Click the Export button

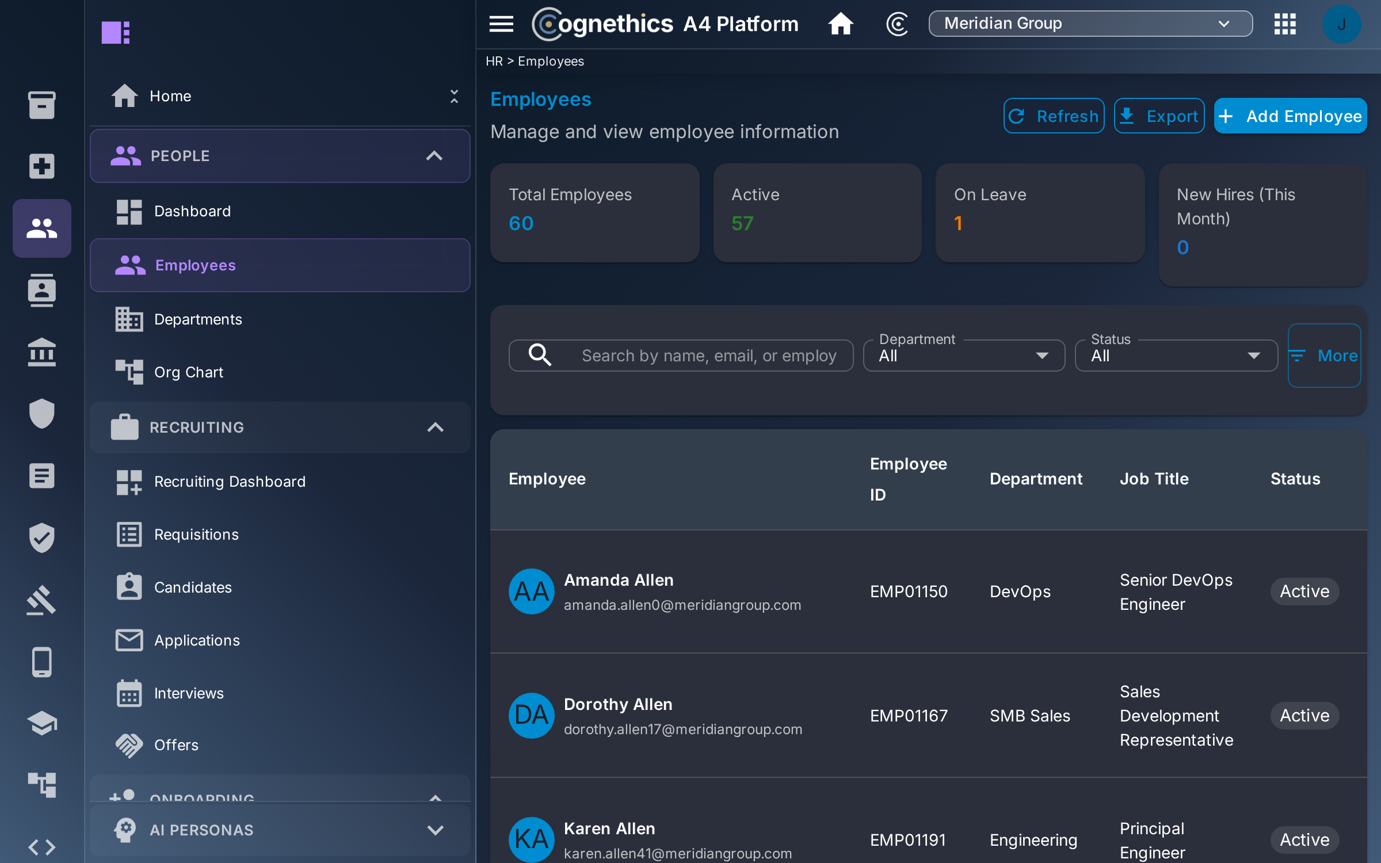coord(1159,116)
